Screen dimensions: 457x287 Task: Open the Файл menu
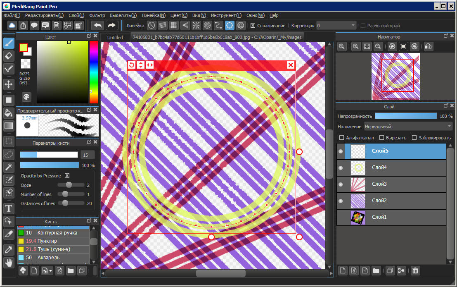[x=12, y=15]
